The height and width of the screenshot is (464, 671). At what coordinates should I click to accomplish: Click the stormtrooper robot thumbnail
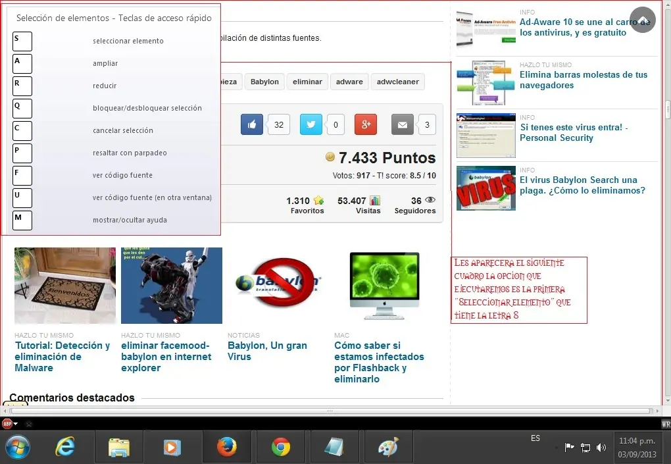(x=172, y=286)
